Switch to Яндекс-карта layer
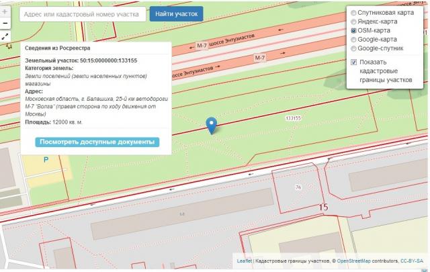The image size is (430, 272). (x=354, y=21)
